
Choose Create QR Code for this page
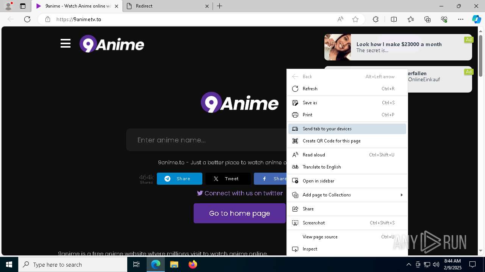coord(347,141)
